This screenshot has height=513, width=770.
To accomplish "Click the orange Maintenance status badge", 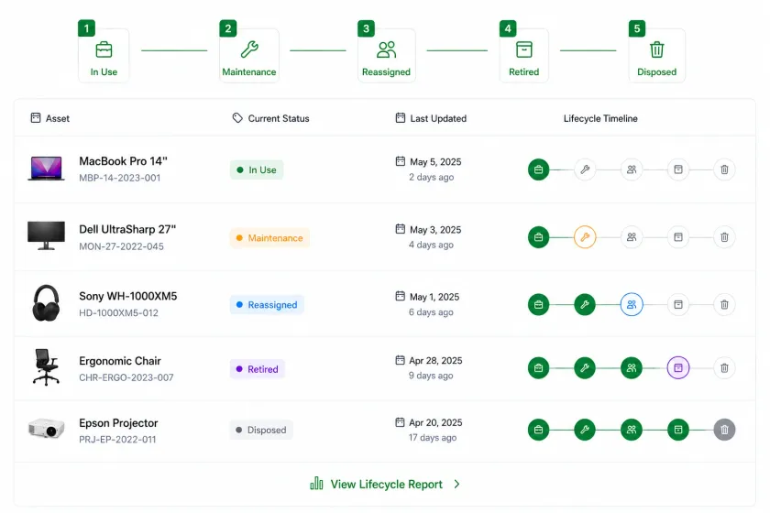I will tap(269, 237).
